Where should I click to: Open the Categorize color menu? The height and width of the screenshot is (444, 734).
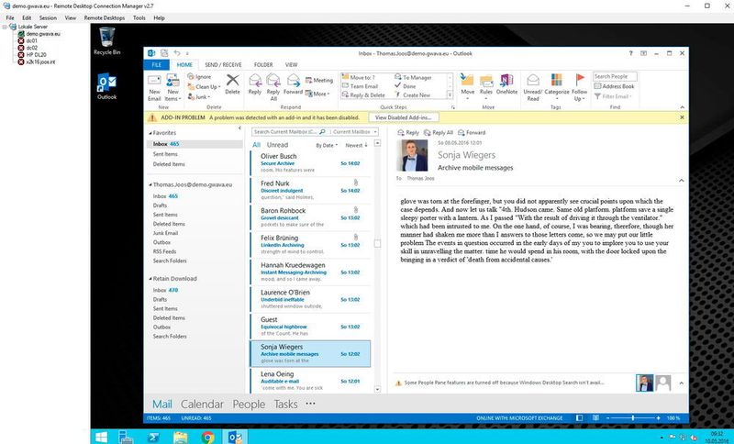[557, 86]
